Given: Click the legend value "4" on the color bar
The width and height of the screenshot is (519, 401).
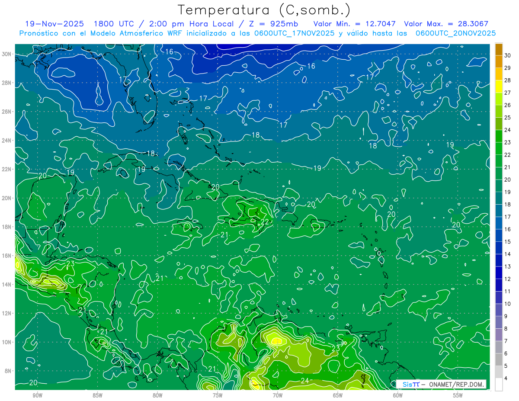Looking at the screenshot, I should (x=506, y=379).
